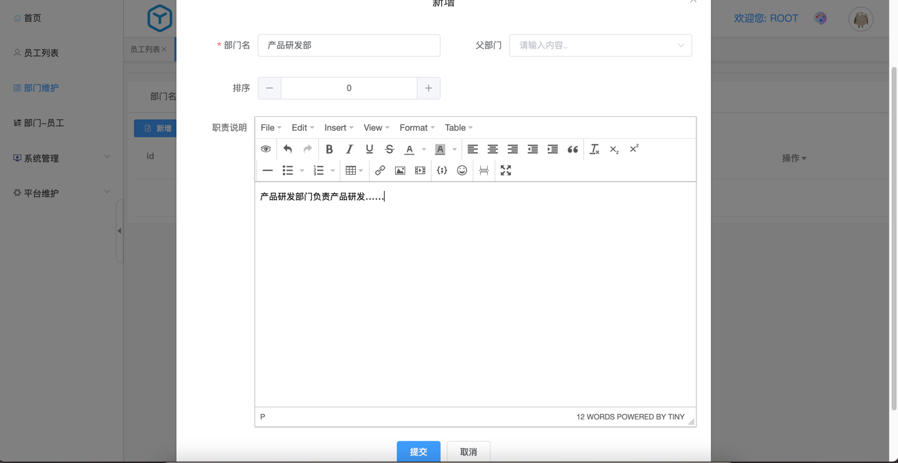898x463 pixels.
Task: Insert a code sample block
Action: point(441,171)
